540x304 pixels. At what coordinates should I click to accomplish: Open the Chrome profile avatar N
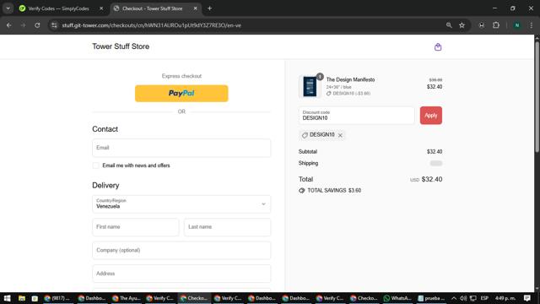(516, 25)
